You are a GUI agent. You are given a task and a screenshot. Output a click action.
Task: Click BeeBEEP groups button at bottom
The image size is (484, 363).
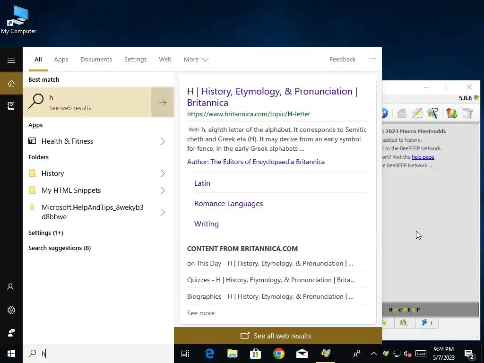click(x=404, y=323)
